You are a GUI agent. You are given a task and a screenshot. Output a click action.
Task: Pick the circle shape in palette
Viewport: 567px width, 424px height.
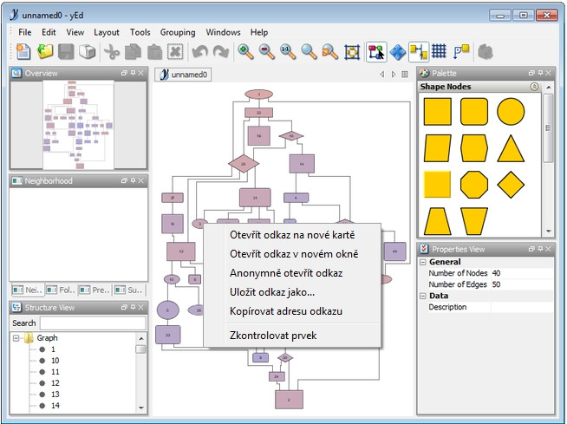tap(511, 112)
